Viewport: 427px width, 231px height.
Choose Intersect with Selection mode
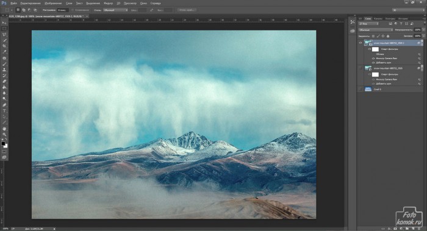pyautogui.click(x=35, y=10)
